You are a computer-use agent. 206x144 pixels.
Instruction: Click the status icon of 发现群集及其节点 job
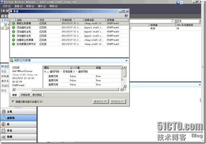(x=13, y=44)
